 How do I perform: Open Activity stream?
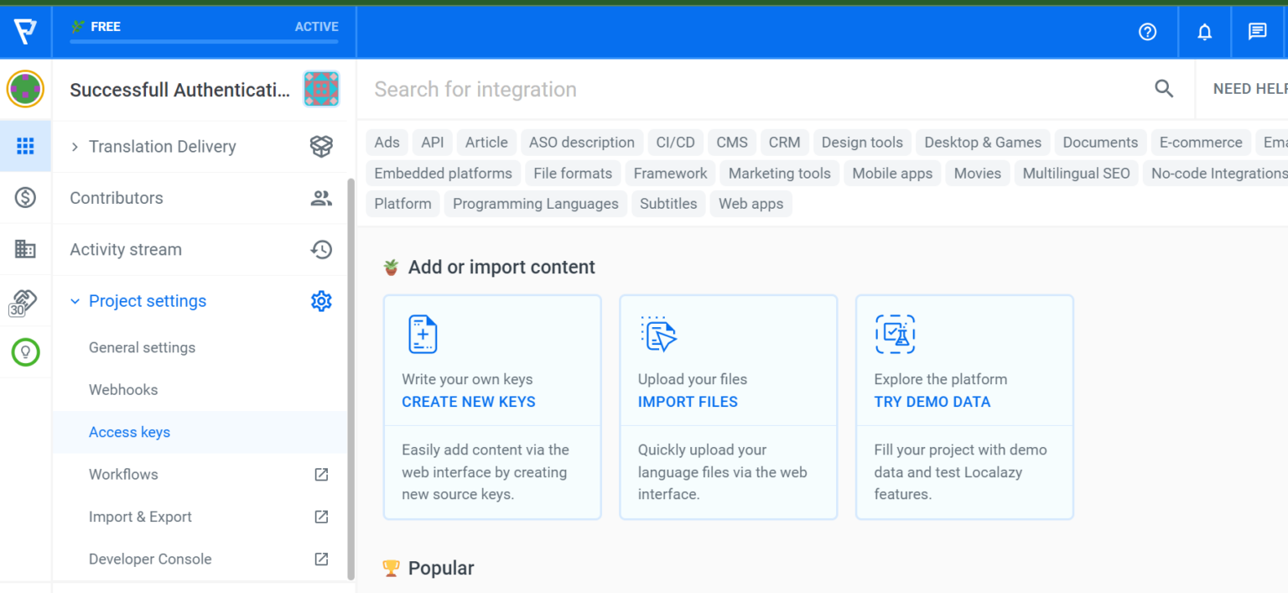[x=126, y=250]
